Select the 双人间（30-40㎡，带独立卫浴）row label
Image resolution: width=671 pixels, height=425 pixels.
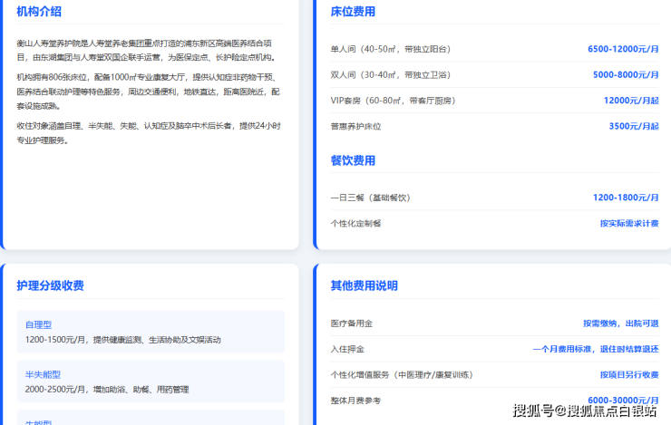coord(391,75)
